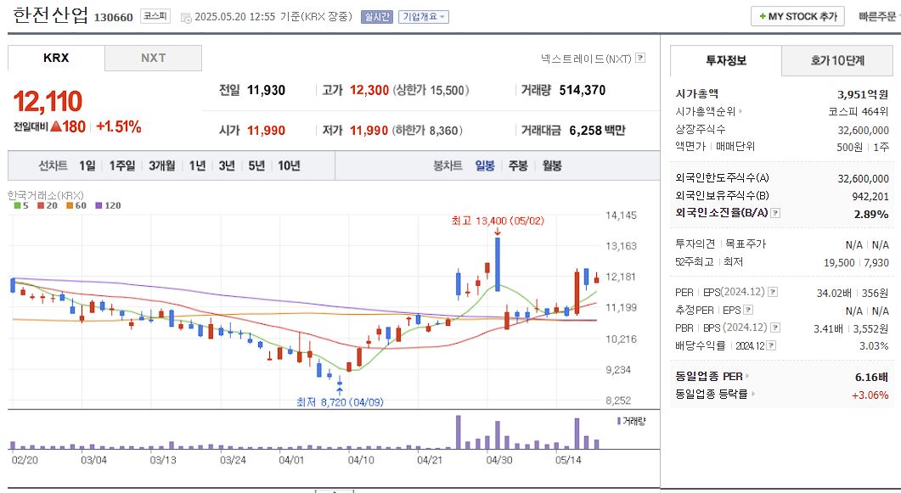Image resolution: width=901 pixels, height=493 pixels.
Task: Expand the 기업개요 dropdown
Action: (425, 17)
